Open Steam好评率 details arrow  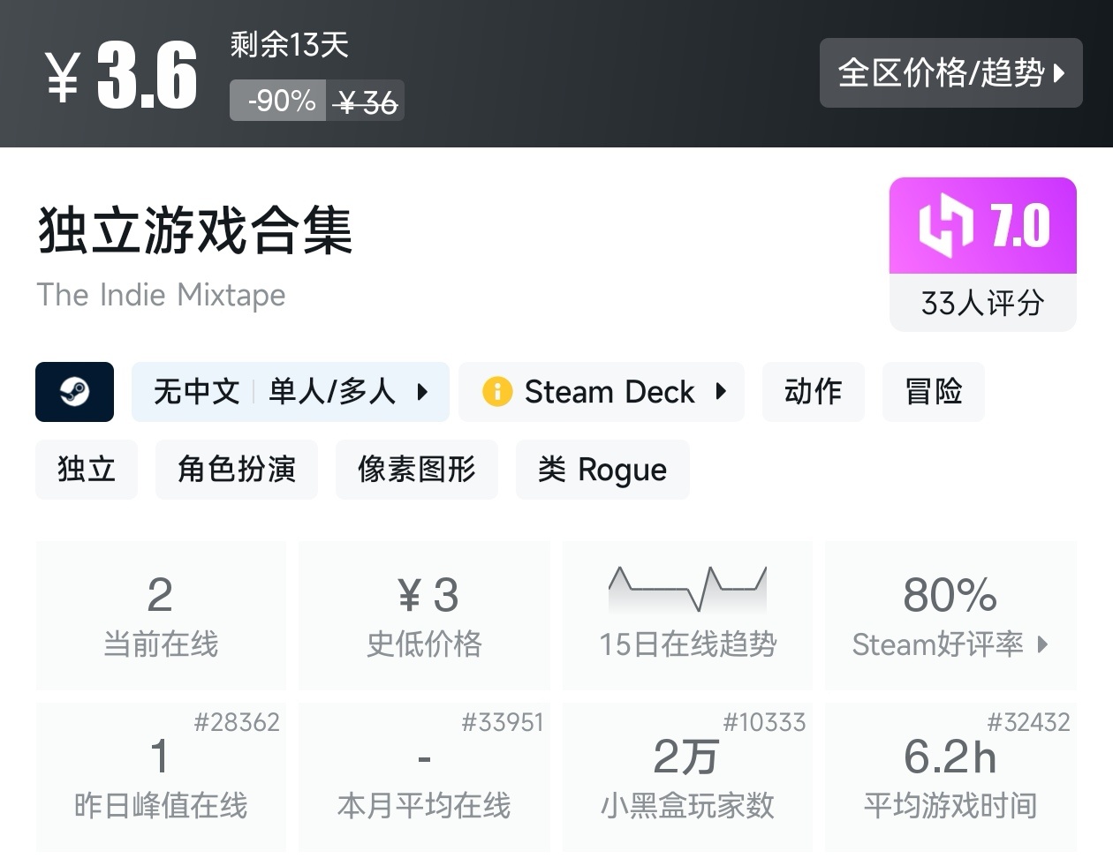click(1043, 644)
